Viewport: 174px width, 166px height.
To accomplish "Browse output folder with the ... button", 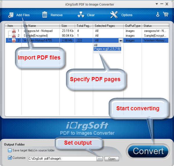I will [100, 159].
